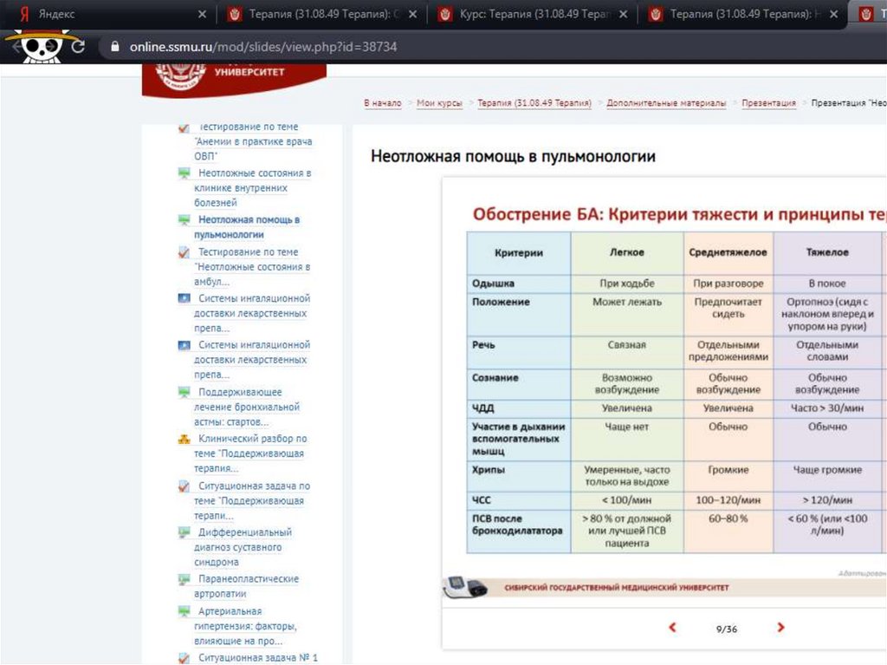
Task: Click 'ЧСС' row label
Action: (482, 500)
